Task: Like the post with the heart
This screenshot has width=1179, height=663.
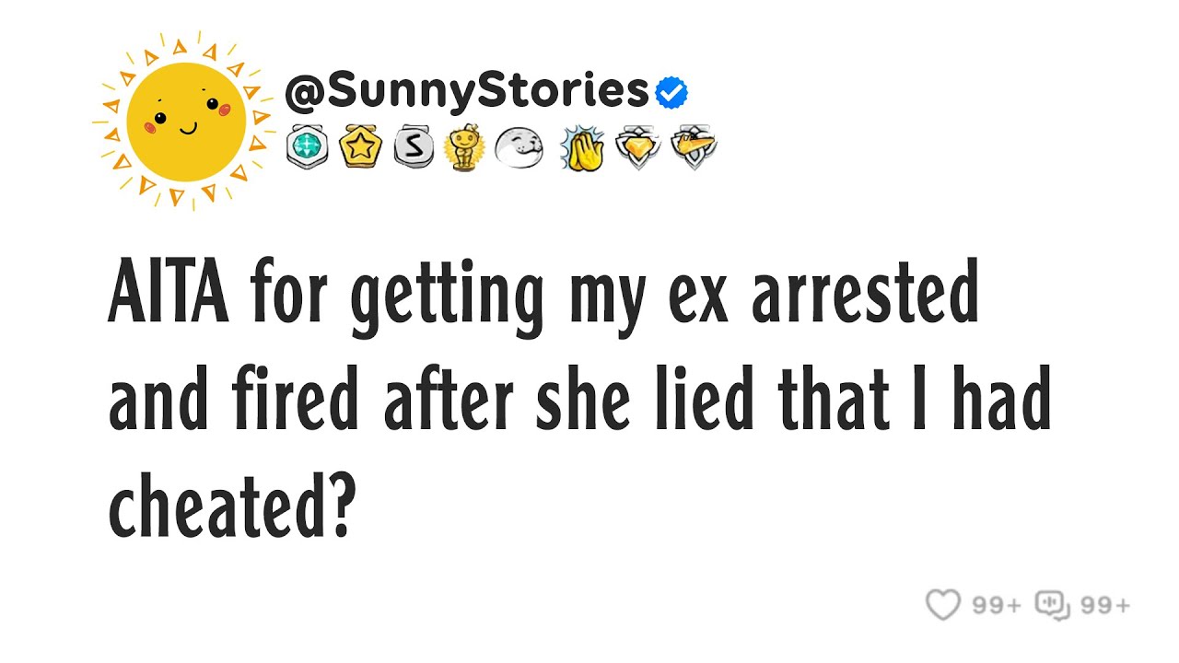Action: click(x=942, y=605)
